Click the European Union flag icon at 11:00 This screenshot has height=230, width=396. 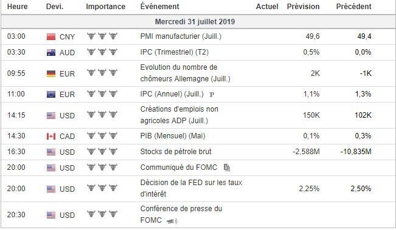[x=51, y=94]
